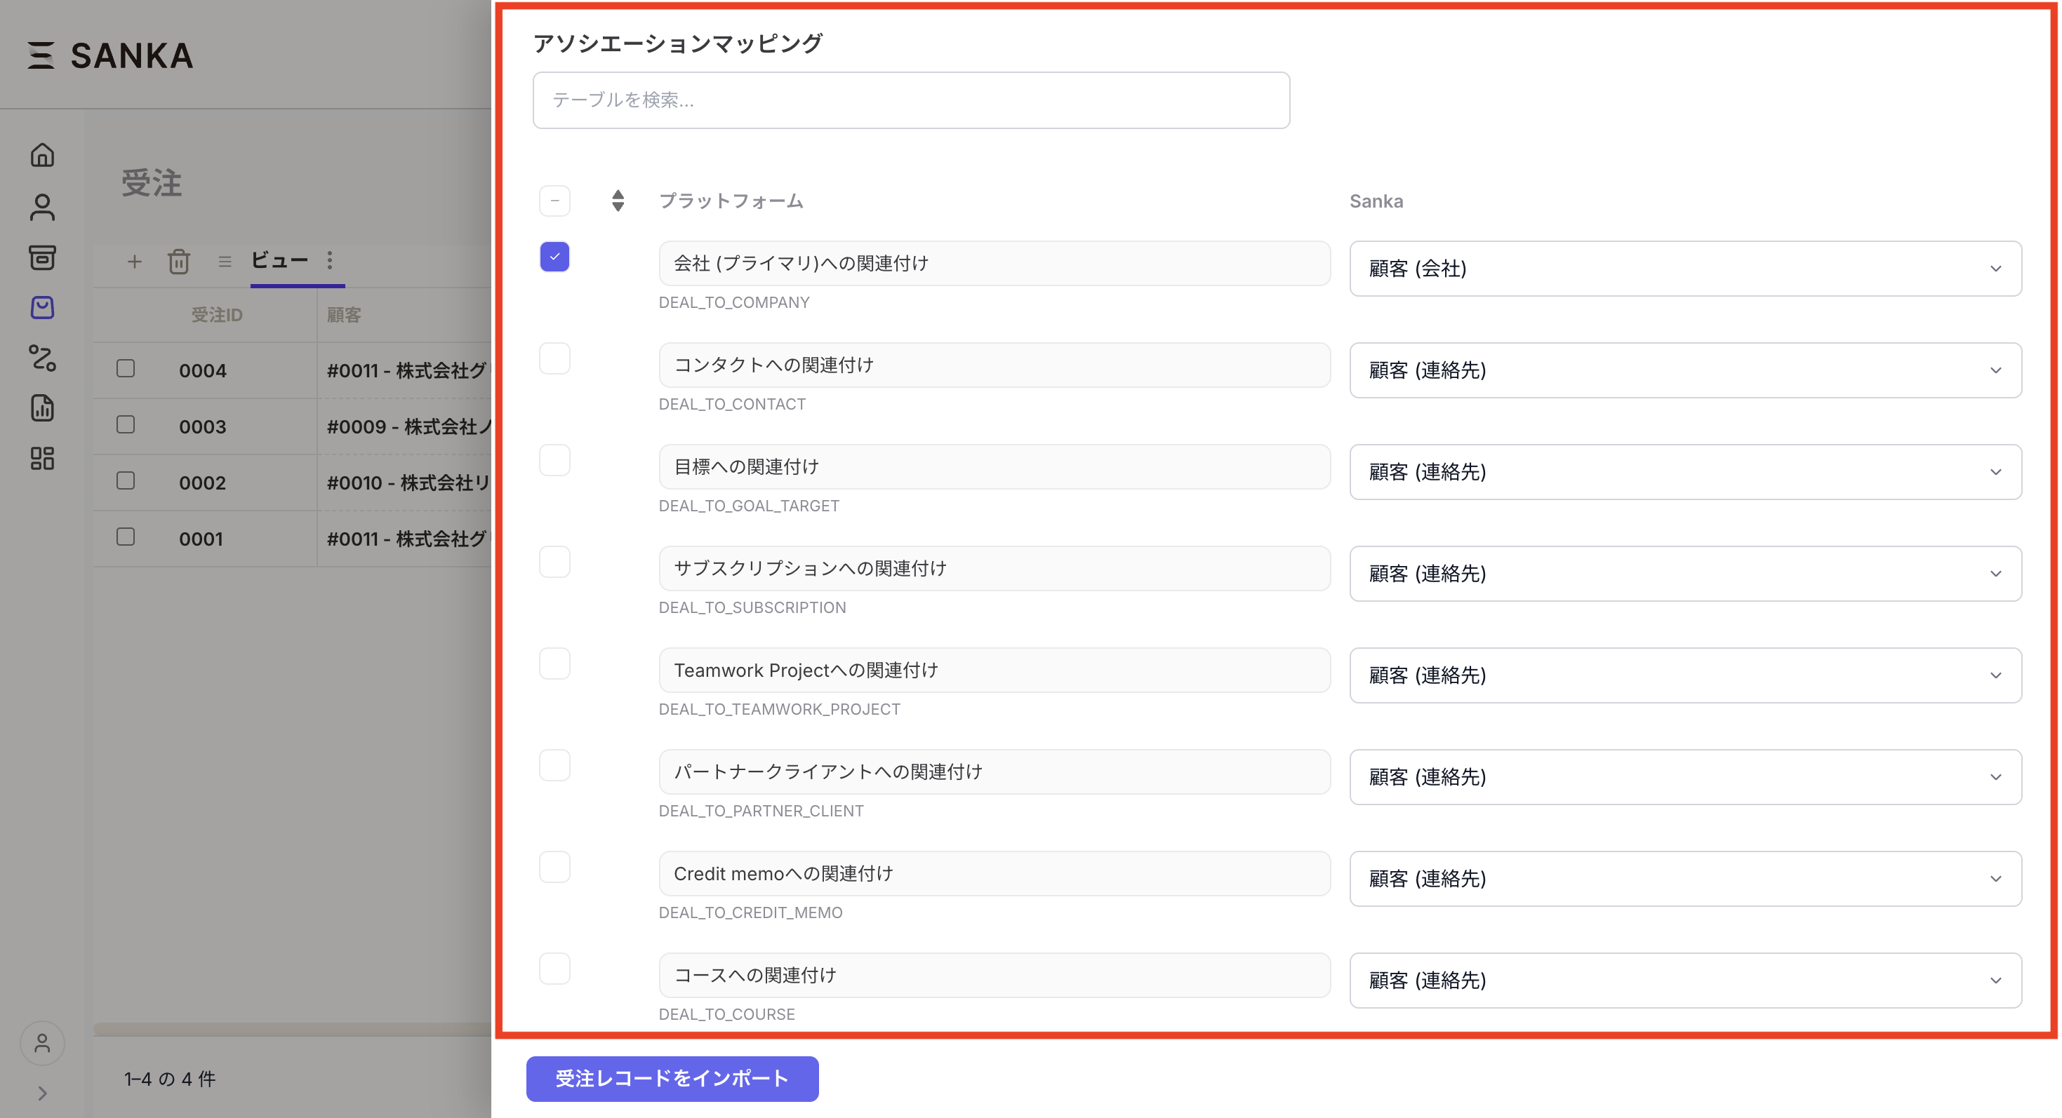Click the テーブルを検索 search field
Screen dimensions: 2062x1118
[x=910, y=100]
